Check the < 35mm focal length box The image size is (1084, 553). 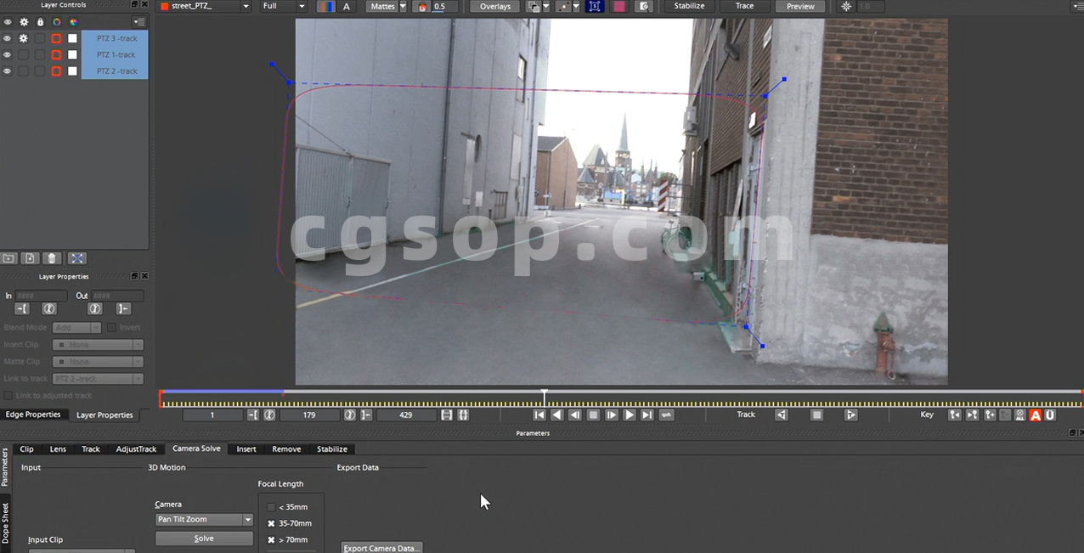271,507
